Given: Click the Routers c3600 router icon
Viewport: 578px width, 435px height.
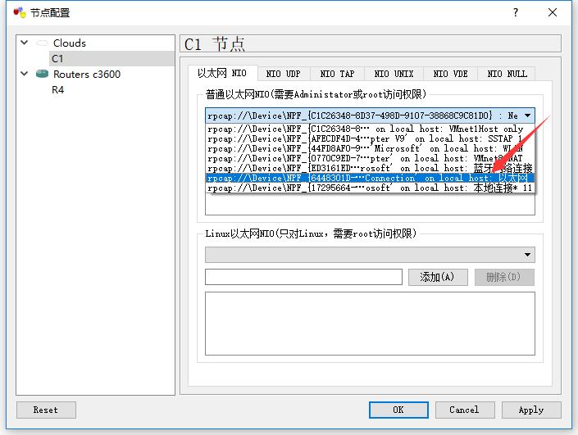Looking at the screenshot, I should coord(42,74).
